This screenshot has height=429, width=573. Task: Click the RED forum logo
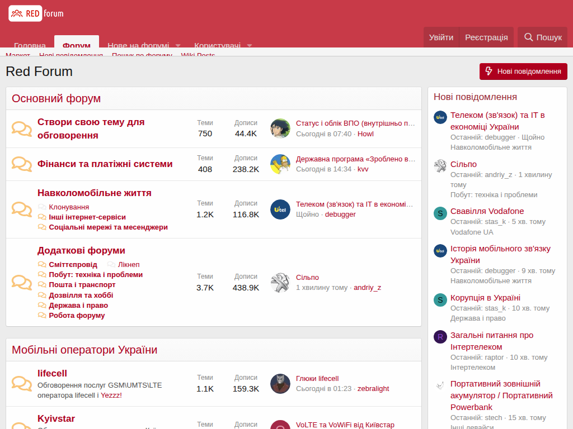point(36,13)
